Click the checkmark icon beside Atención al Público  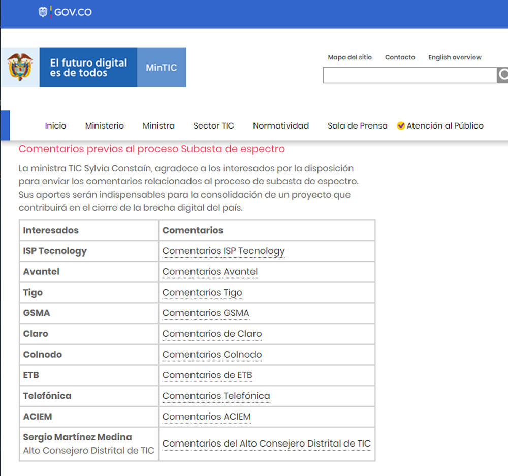[x=401, y=125]
